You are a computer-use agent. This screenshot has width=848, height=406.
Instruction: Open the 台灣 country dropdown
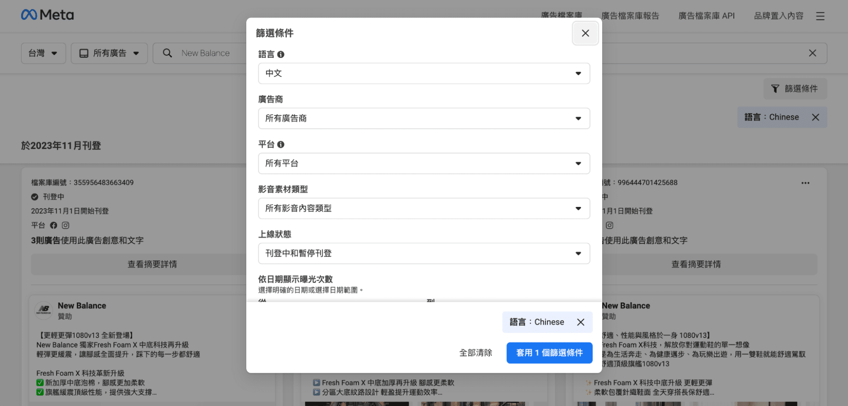click(43, 53)
